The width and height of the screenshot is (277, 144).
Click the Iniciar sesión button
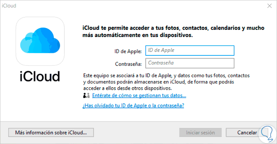(x=200, y=133)
